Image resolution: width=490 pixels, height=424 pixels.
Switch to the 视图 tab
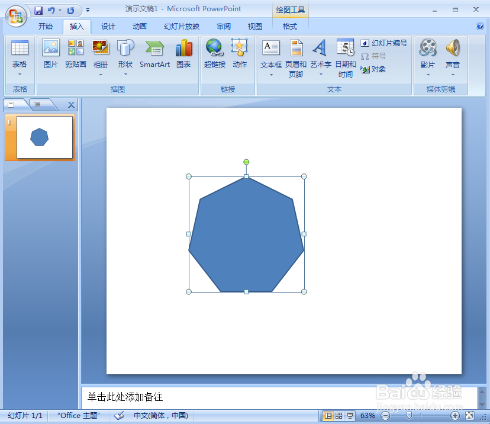click(254, 27)
